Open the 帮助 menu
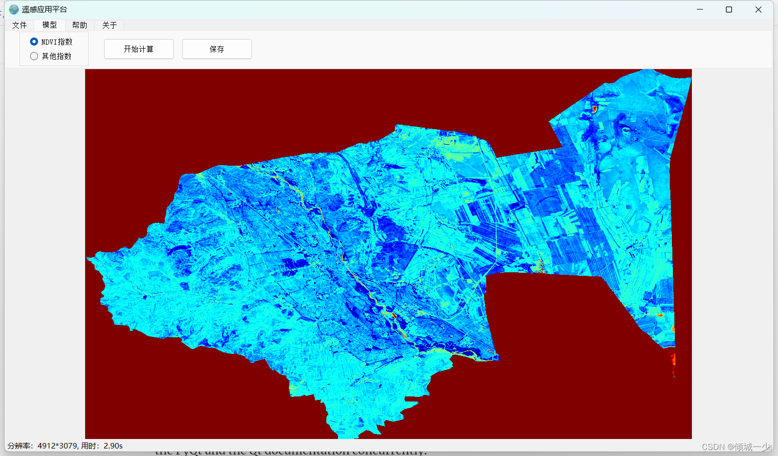This screenshot has height=456, width=778. 80,25
